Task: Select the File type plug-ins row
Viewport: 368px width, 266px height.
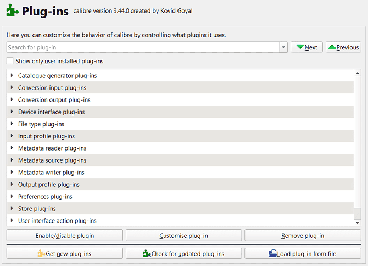Action: [41, 124]
